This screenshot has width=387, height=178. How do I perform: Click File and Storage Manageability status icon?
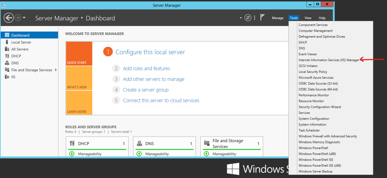tap(206, 154)
